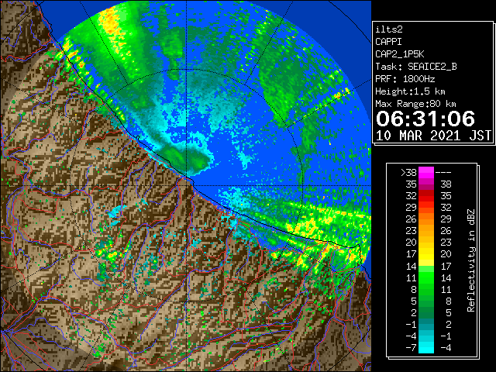Click the '---' legend label
The image size is (496, 372).
(x=443, y=173)
